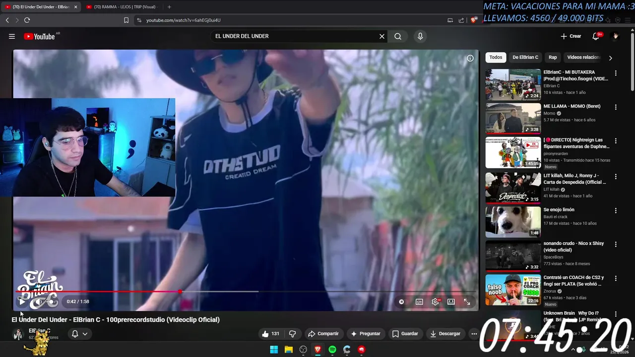This screenshot has width=635, height=357.
Task: Open options for ME LLAMA - MOMO
Action: pos(616,107)
